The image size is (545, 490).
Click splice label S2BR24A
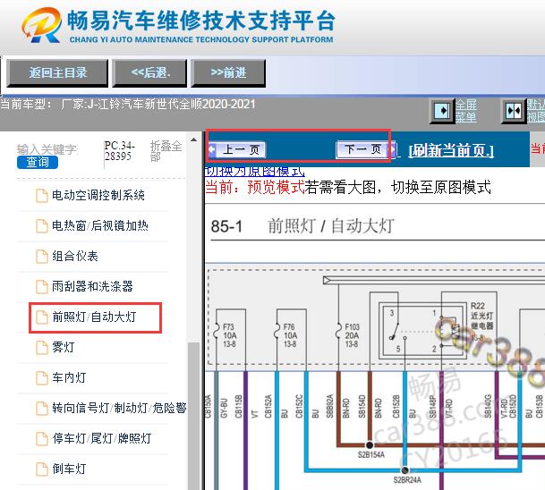coord(407,480)
